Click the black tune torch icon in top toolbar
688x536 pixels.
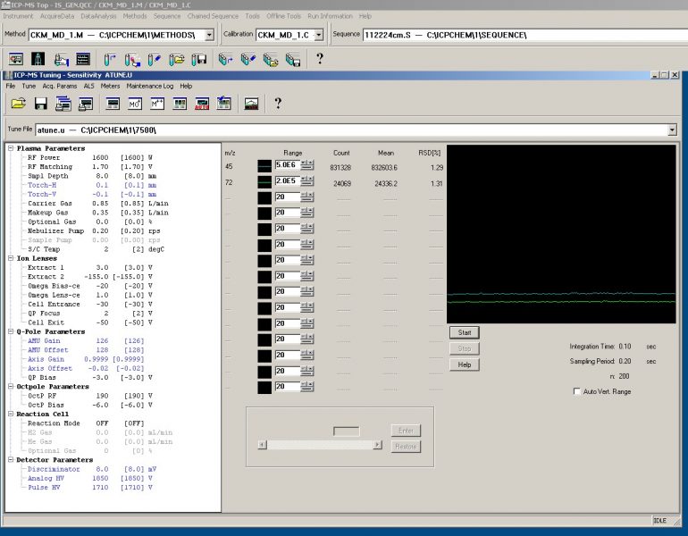tap(38, 59)
